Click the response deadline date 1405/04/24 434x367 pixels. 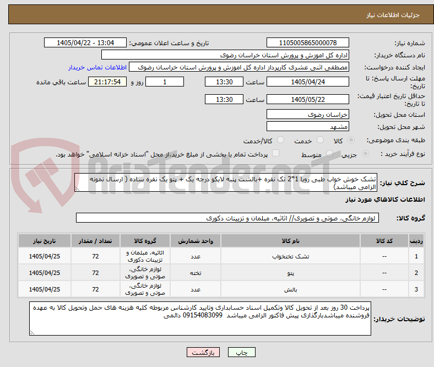click(x=308, y=82)
